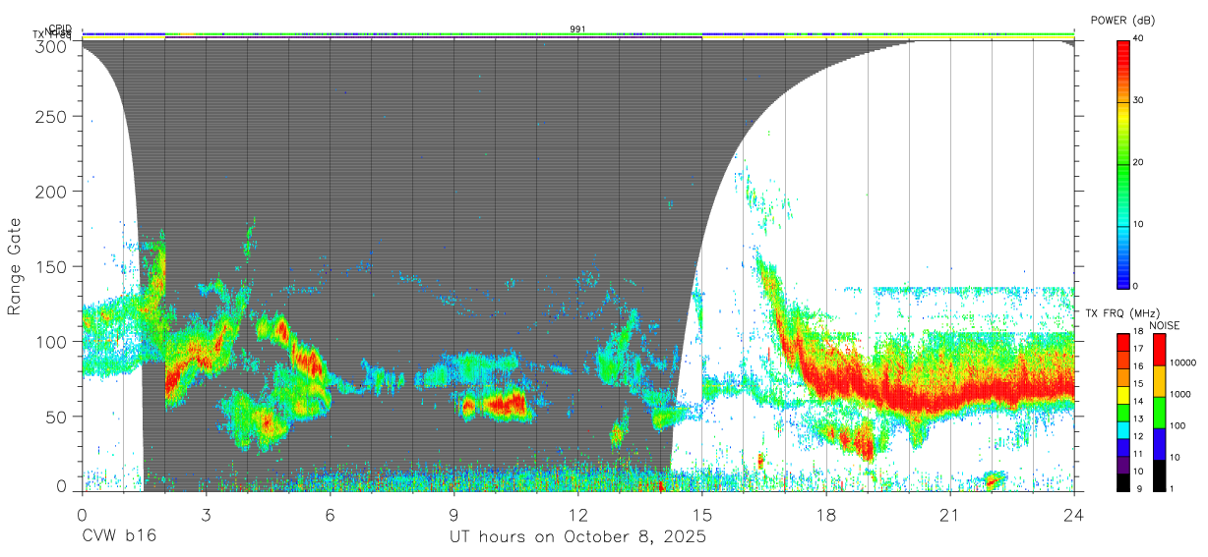Click the 250 range gate tick label

click(x=52, y=117)
